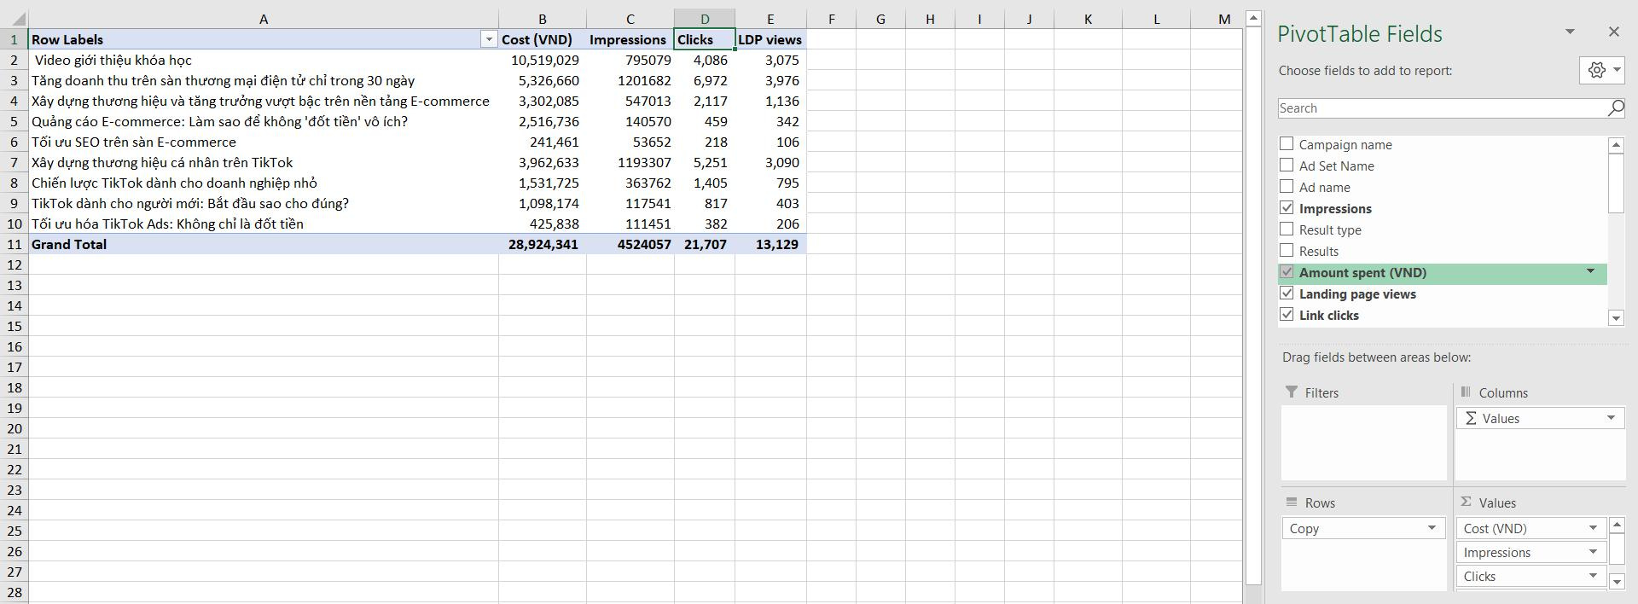This screenshot has height=604, width=1638.
Task: Select clicks value 6,972
Action: point(705,80)
